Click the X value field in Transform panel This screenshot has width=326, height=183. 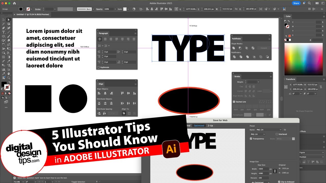(x=298, y=85)
